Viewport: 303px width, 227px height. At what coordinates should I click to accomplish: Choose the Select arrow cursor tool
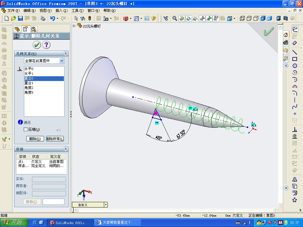76,18
